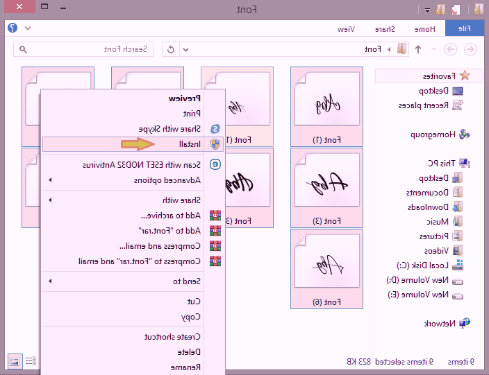Screen dimensions: 489x375
Task: Expand the ribbon with the chevron
Action: pyautogui.click(x=28, y=28)
